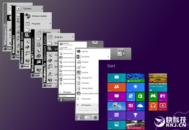The image size is (189, 130).
Task: Launch HipChat from Windows 7 menu
Action: click(x=93, y=52)
